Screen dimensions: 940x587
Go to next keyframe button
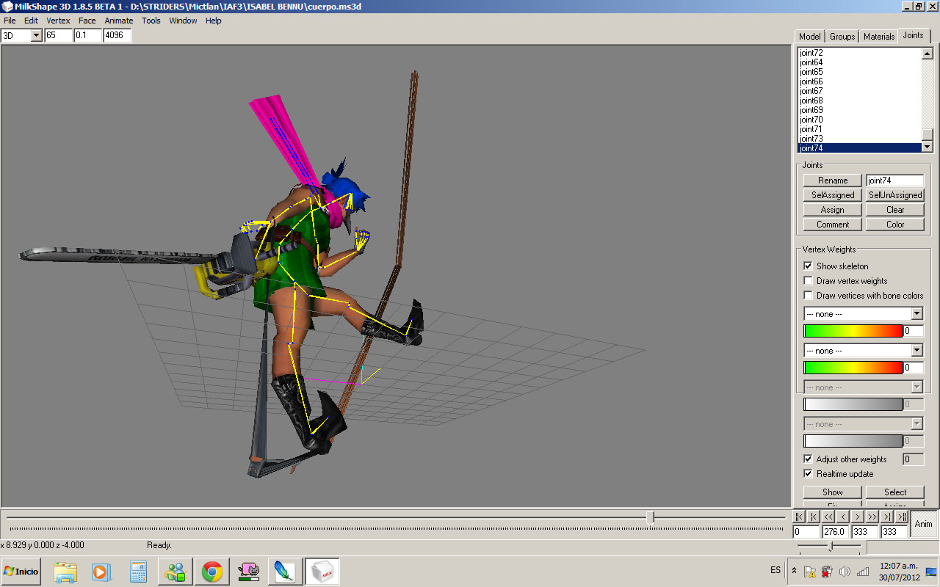887,517
